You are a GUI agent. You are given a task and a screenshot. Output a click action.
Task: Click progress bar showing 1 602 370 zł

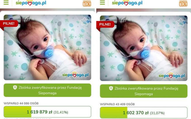(x=144, y=113)
